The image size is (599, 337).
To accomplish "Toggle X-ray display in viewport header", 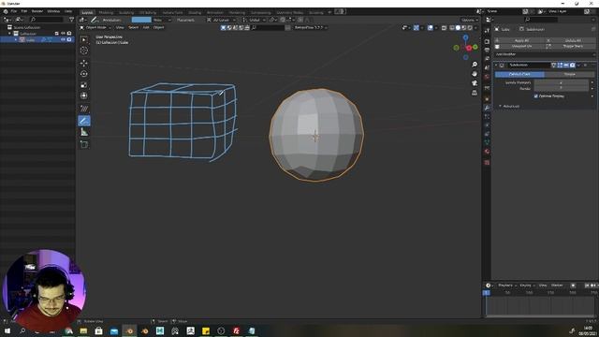I will click(x=444, y=28).
